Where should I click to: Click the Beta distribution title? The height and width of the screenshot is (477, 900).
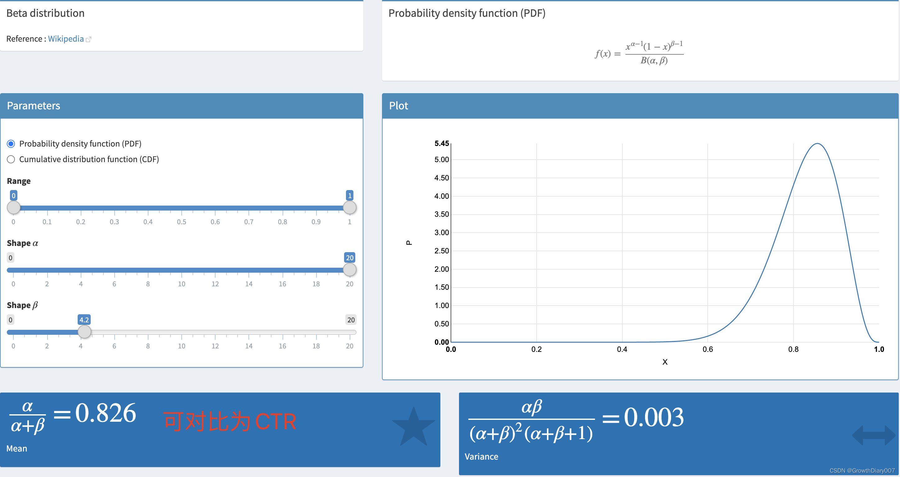click(x=45, y=13)
